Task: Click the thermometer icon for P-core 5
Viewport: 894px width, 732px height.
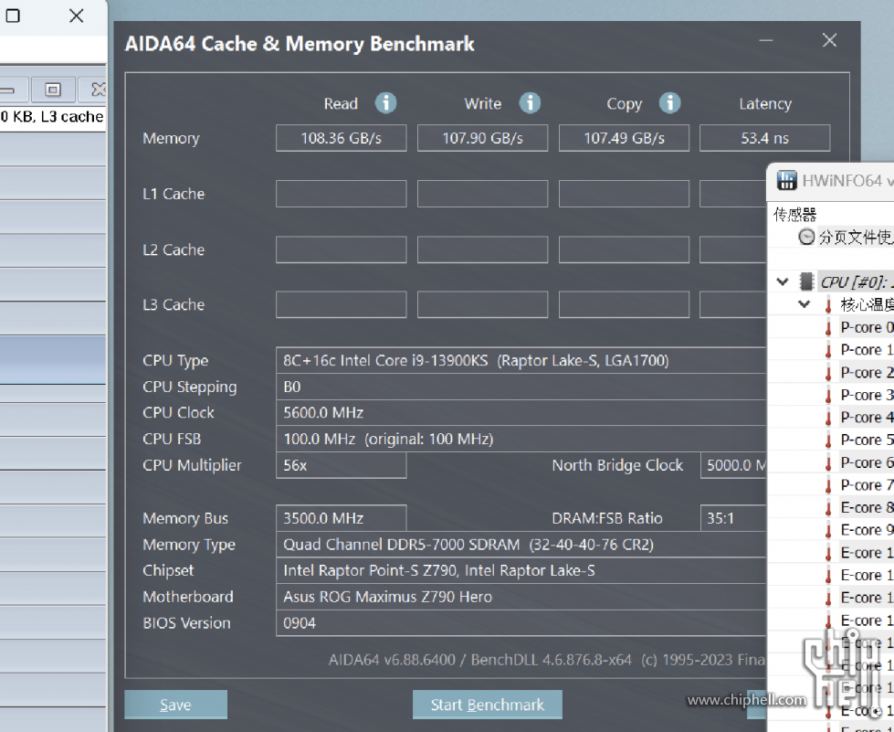Action: coord(828,440)
